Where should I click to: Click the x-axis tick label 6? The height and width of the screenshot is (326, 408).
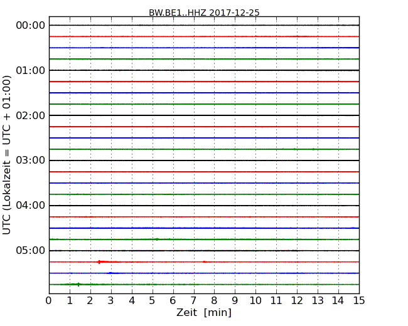coord(173,301)
